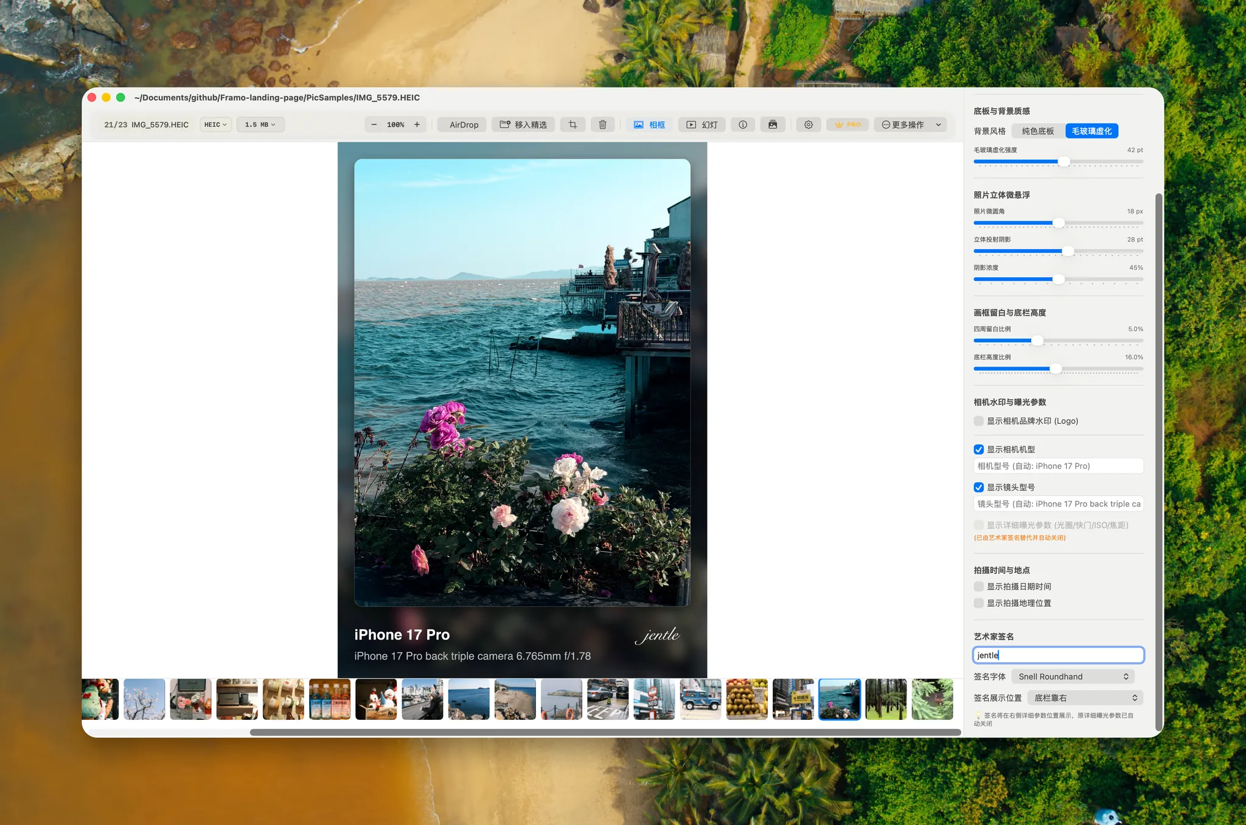1246x825 pixels.
Task: Select the colorful drink bottles thumbnail
Action: [330, 699]
